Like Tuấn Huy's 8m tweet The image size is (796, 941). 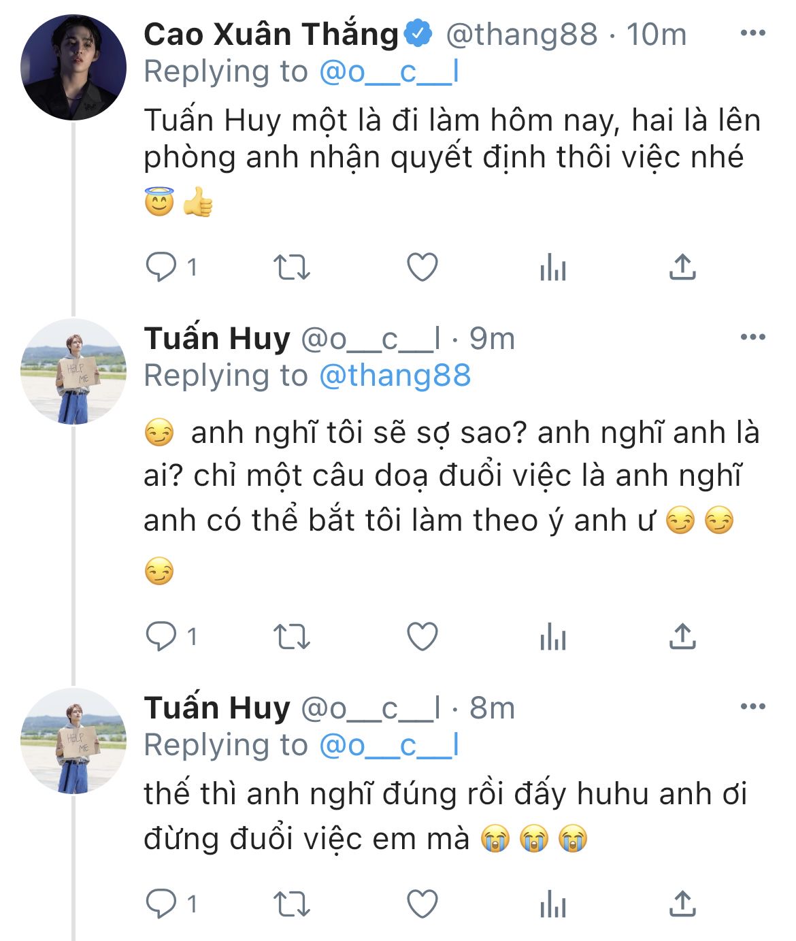pos(422,904)
